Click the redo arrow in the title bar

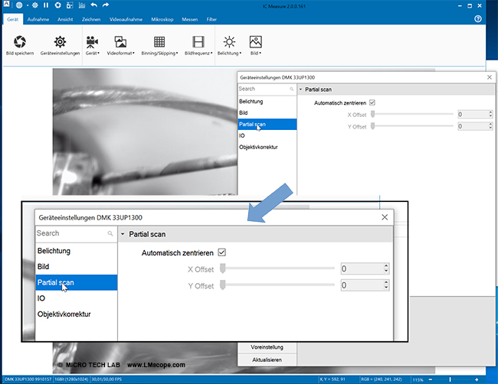(x=106, y=5)
